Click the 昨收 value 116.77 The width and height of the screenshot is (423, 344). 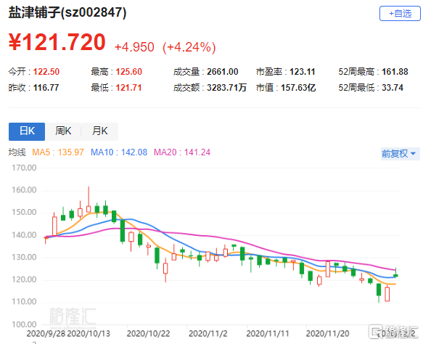tap(46, 88)
